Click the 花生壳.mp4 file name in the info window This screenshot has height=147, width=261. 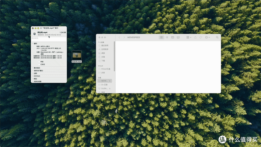pos(42,32)
